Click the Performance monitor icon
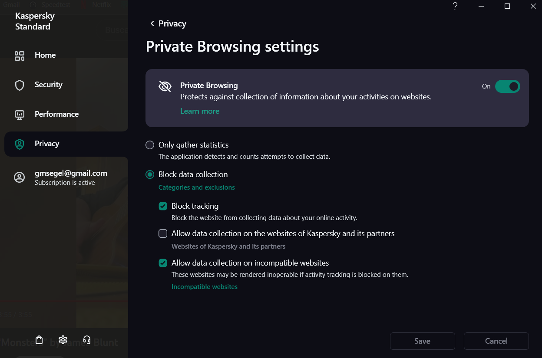Image resolution: width=542 pixels, height=358 pixels. pyautogui.click(x=20, y=115)
